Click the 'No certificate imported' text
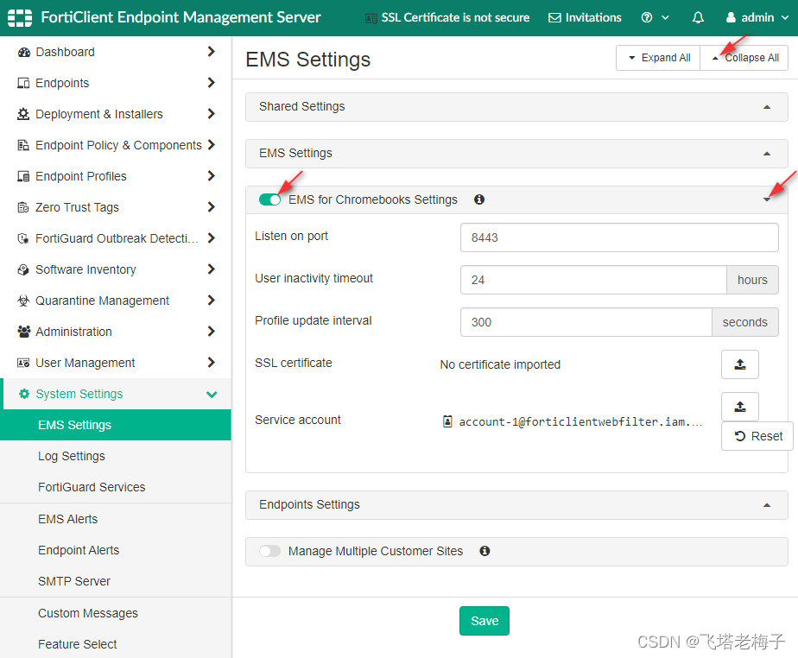This screenshot has width=798, height=658. (x=500, y=364)
